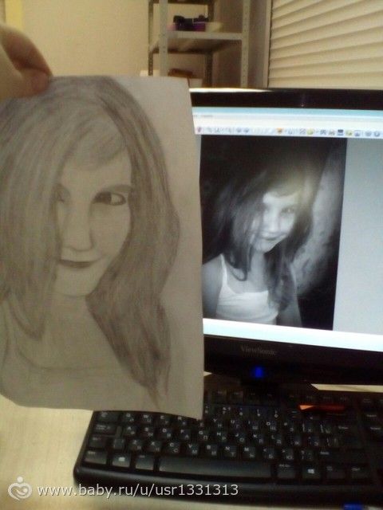Viewport: 383px width, 510px height.
Task: Click the pair of gray icons after the orange icon
Action: point(290,131)
